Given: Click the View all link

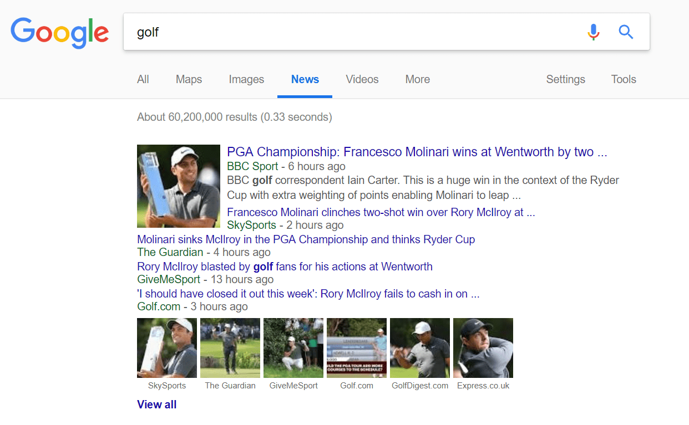Looking at the screenshot, I should click(x=156, y=404).
